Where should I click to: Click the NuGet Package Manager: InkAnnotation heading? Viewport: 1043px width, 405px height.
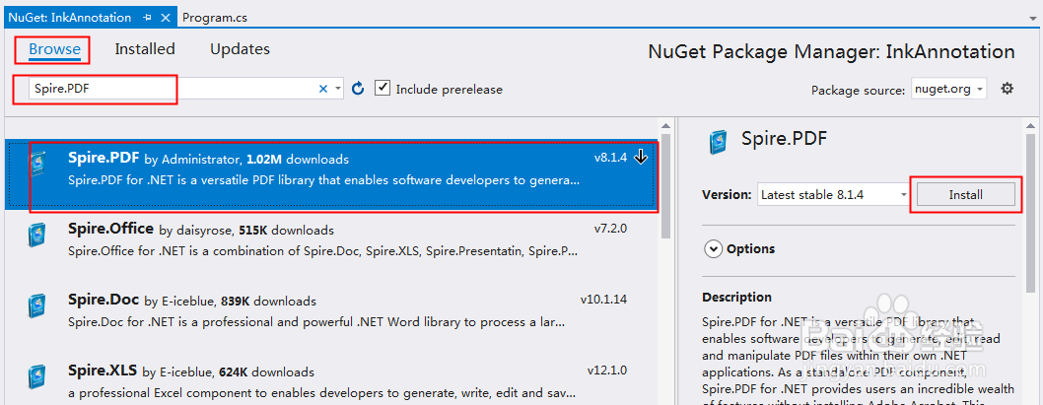(831, 51)
